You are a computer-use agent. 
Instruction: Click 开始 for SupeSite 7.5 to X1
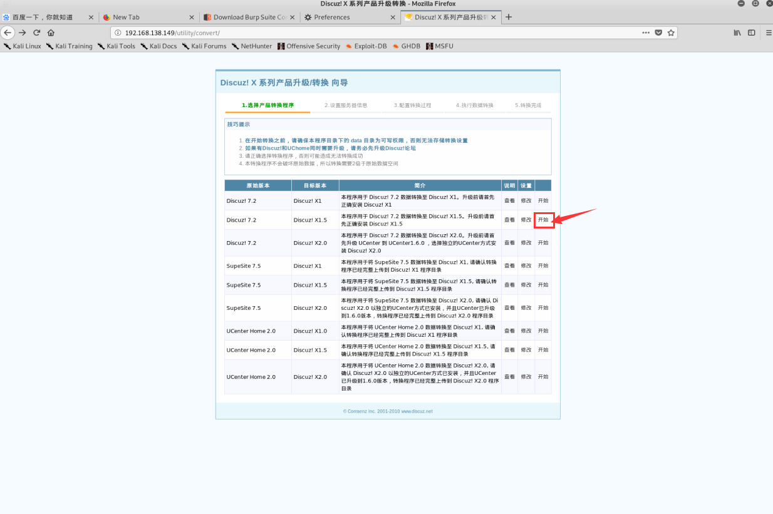tap(543, 266)
